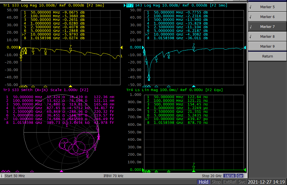Image resolution: width=287 pixels, height=185 pixels.
Task: Toggle the Marker 6 softkey
Action: tap(267, 17)
